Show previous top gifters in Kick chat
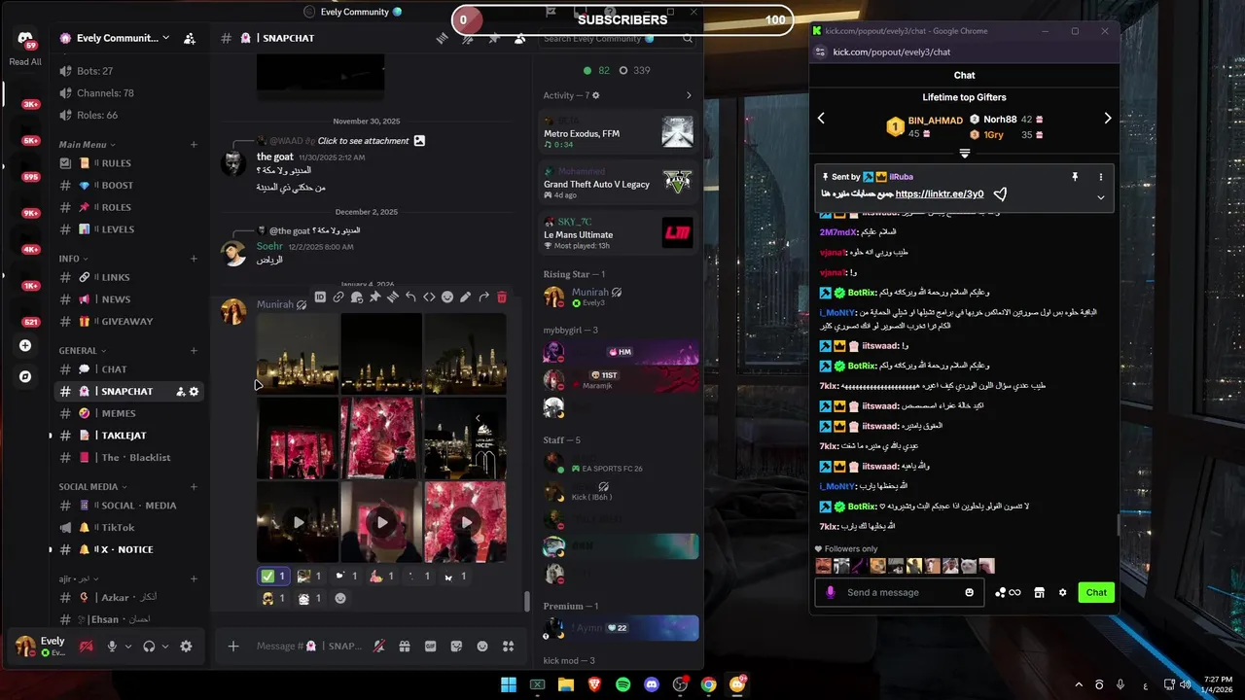Image resolution: width=1245 pixels, height=700 pixels. [821, 119]
